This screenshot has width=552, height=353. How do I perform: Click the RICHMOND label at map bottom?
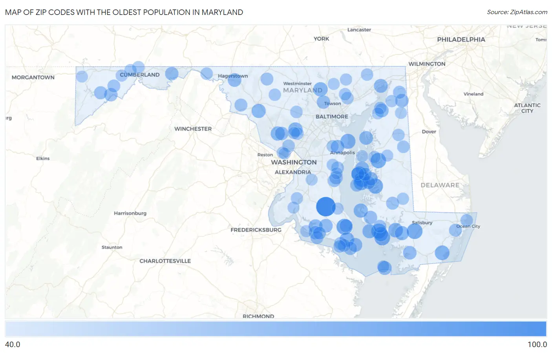pyautogui.click(x=258, y=316)
